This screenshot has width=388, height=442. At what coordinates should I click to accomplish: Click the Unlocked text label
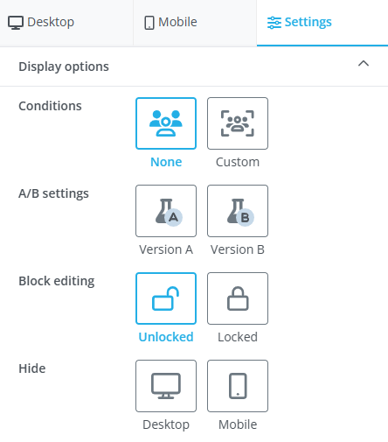[166, 337]
